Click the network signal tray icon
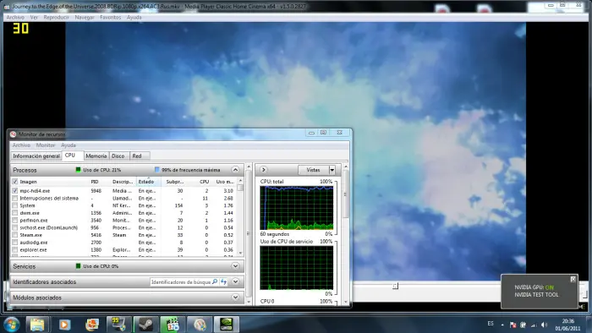 pos(534,325)
